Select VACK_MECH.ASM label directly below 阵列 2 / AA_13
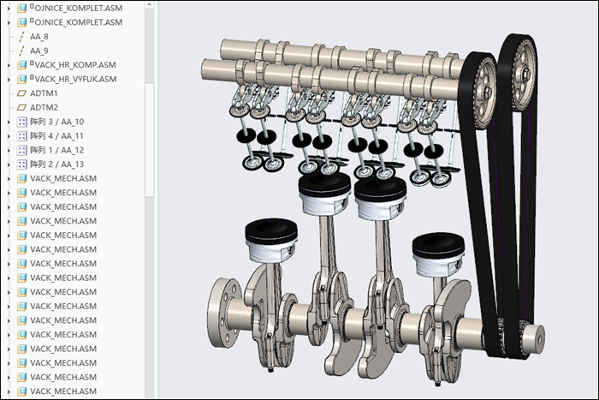This screenshot has width=599, height=400. [63, 178]
